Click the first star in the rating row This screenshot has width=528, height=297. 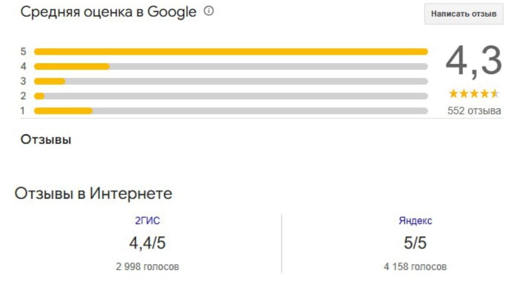tap(454, 93)
